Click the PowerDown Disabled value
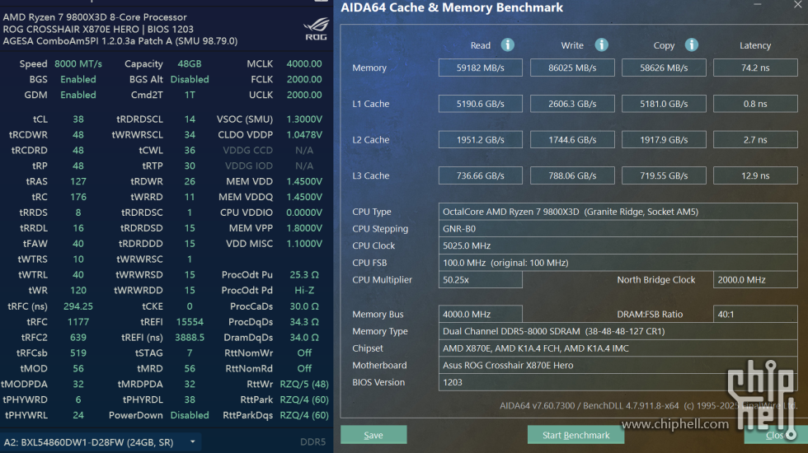Viewport: 808px width, 453px height. coord(190,415)
